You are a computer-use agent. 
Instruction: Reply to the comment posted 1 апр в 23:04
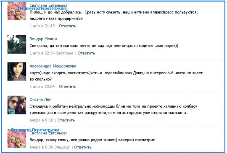[67, 87]
